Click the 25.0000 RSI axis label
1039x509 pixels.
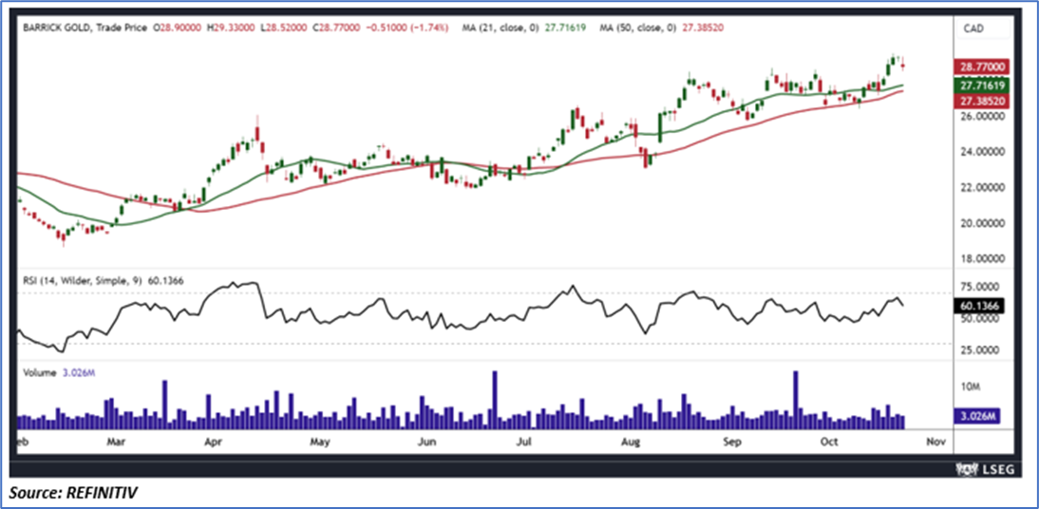(981, 351)
